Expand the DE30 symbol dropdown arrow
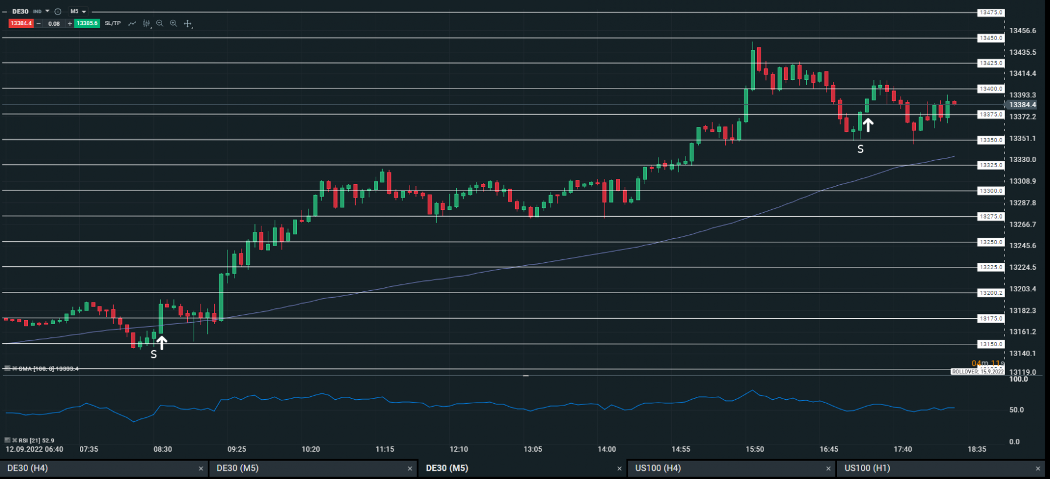Viewport: 1050px width, 479px height. [x=47, y=11]
